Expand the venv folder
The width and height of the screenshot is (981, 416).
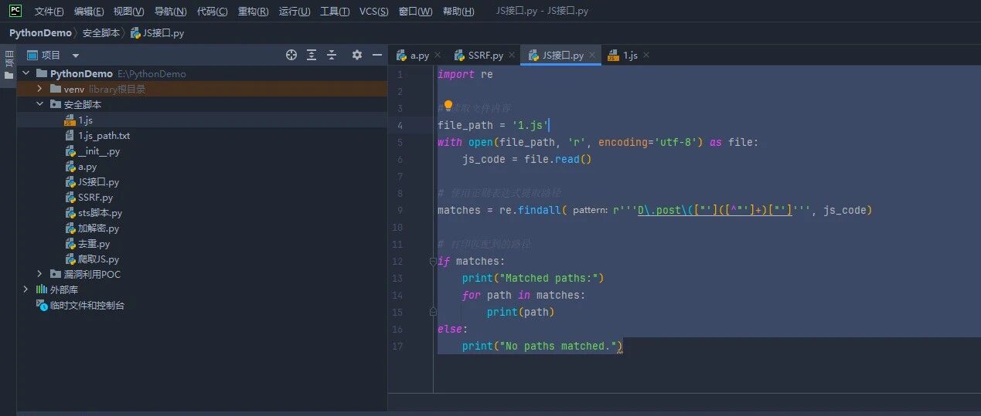tap(39, 89)
